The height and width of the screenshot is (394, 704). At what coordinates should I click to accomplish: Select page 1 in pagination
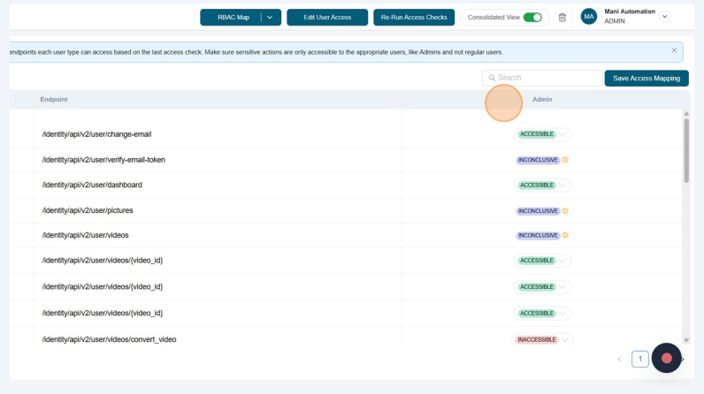pos(640,359)
